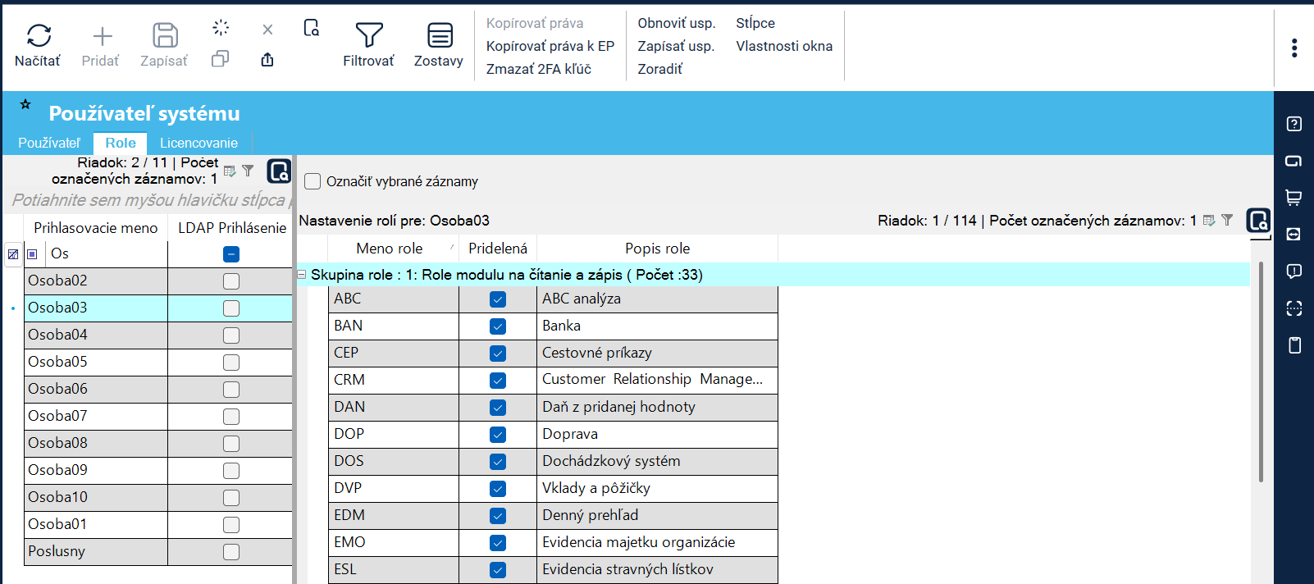Click the export upload icon in toolbar
This screenshot has width=1314, height=584.
point(267,59)
